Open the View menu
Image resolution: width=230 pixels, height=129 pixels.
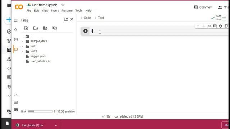[x=45, y=11]
